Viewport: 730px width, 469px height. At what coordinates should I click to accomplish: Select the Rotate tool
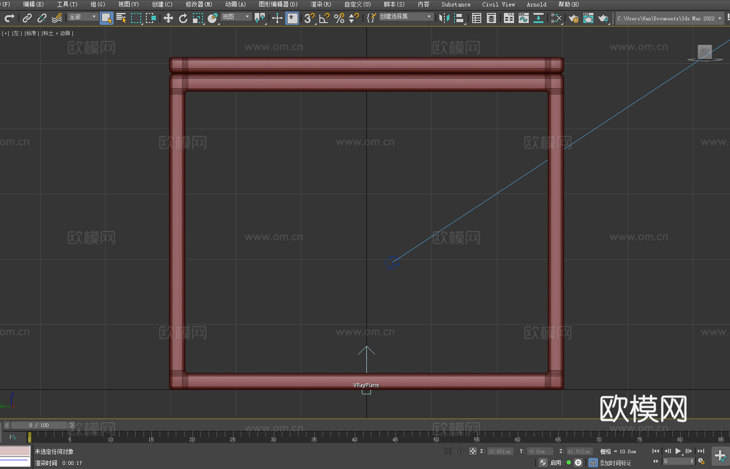click(183, 18)
